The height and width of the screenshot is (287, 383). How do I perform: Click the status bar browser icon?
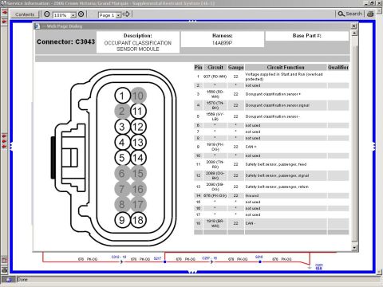[x=8, y=280]
